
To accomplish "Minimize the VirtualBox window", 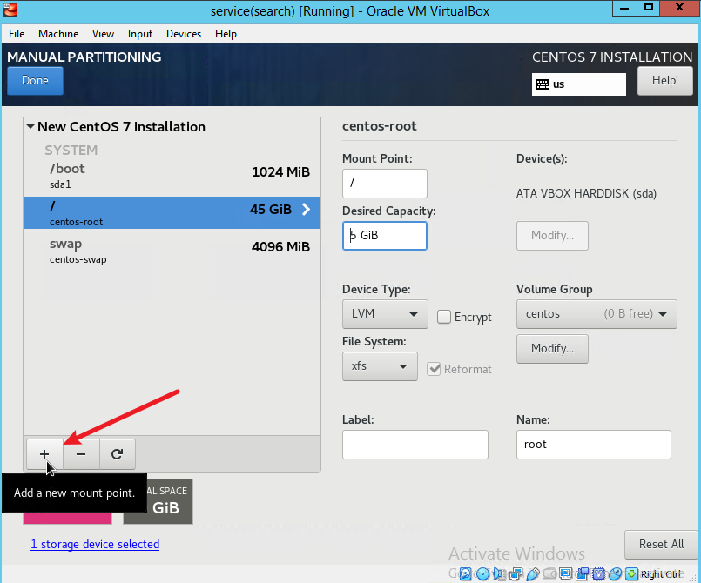I will pyautogui.click(x=624, y=8).
